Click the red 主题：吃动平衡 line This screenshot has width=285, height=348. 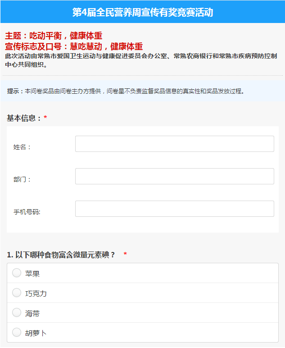coord(54,36)
